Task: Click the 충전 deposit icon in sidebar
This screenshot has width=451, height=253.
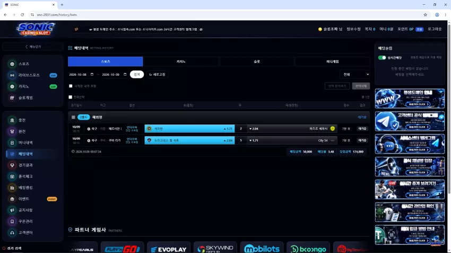Action: point(12,120)
